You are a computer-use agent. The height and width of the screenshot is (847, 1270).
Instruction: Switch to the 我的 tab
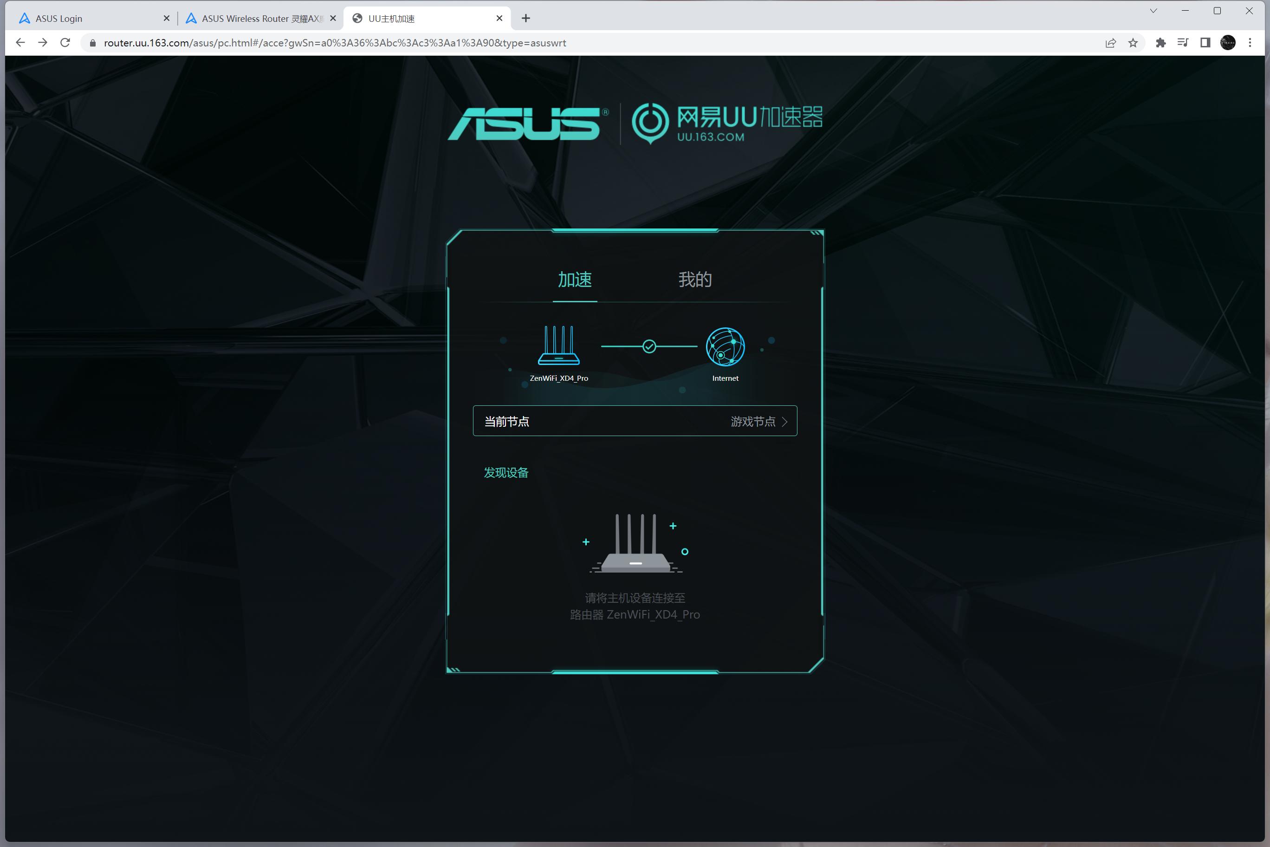pos(694,280)
